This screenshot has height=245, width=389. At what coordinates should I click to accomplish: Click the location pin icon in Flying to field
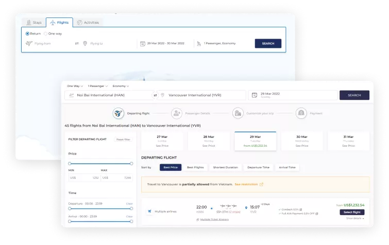(x=86, y=43)
